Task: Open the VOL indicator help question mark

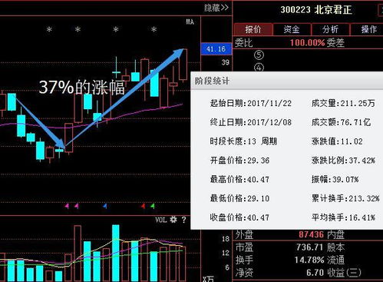Action: (x=183, y=220)
